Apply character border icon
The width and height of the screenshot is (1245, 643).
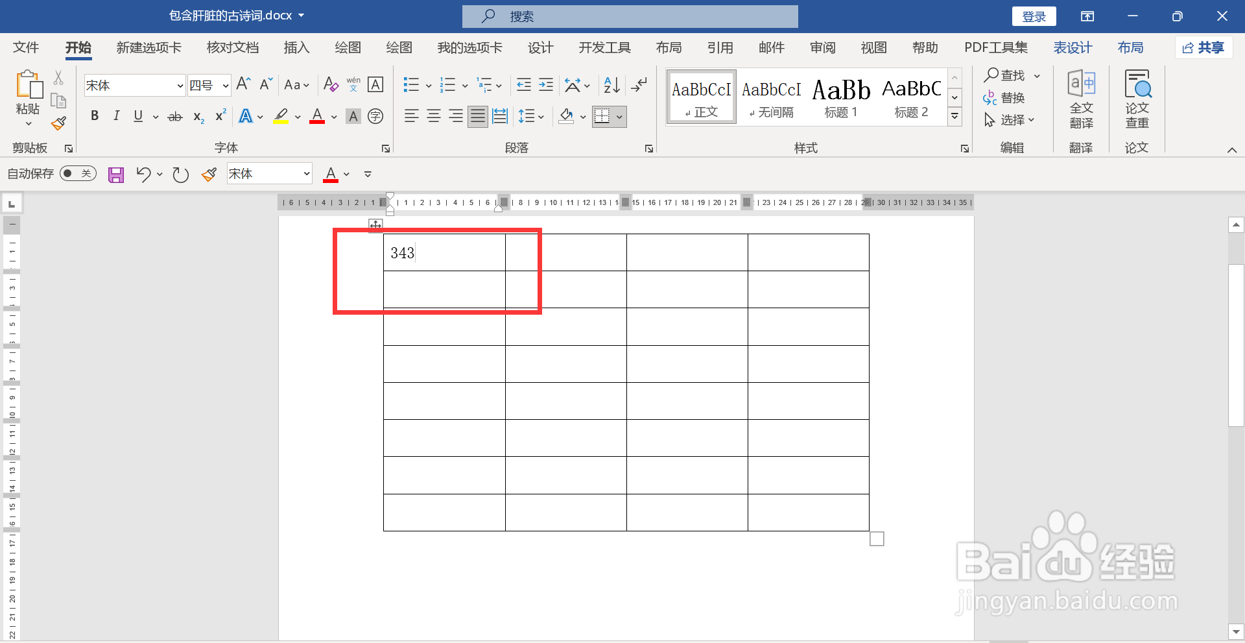coord(375,84)
